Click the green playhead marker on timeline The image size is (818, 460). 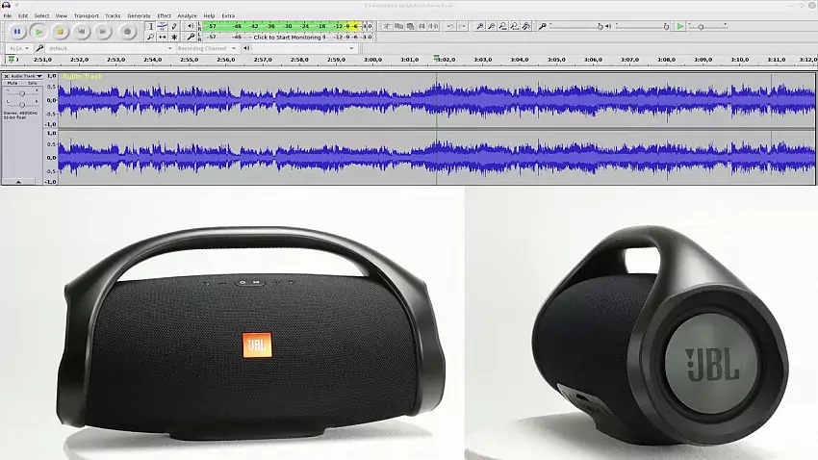(436, 59)
